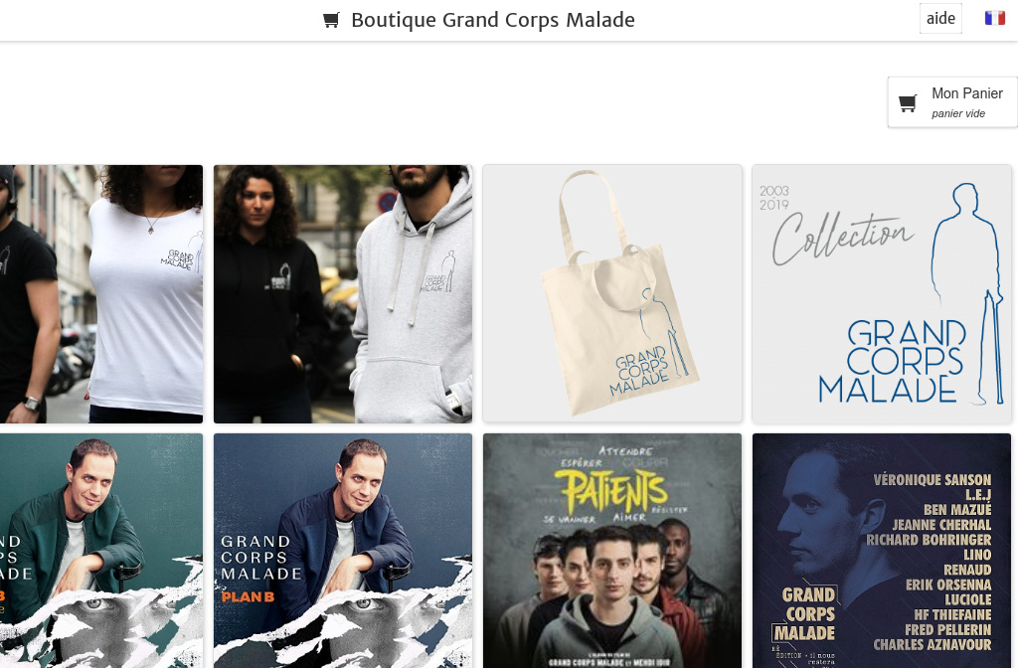This screenshot has width=1018, height=668.
Task: Click the Mon Panier label text
Action: pyautogui.click(x=967, y=93)
